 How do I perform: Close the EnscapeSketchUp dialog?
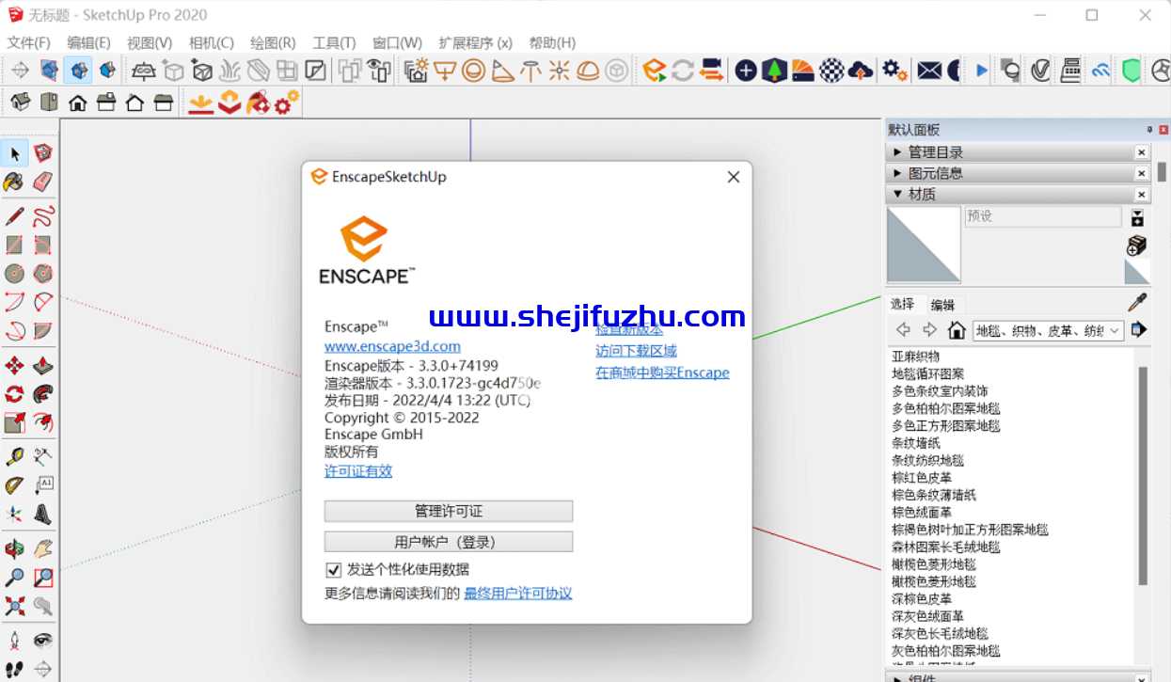coord(734,177)
